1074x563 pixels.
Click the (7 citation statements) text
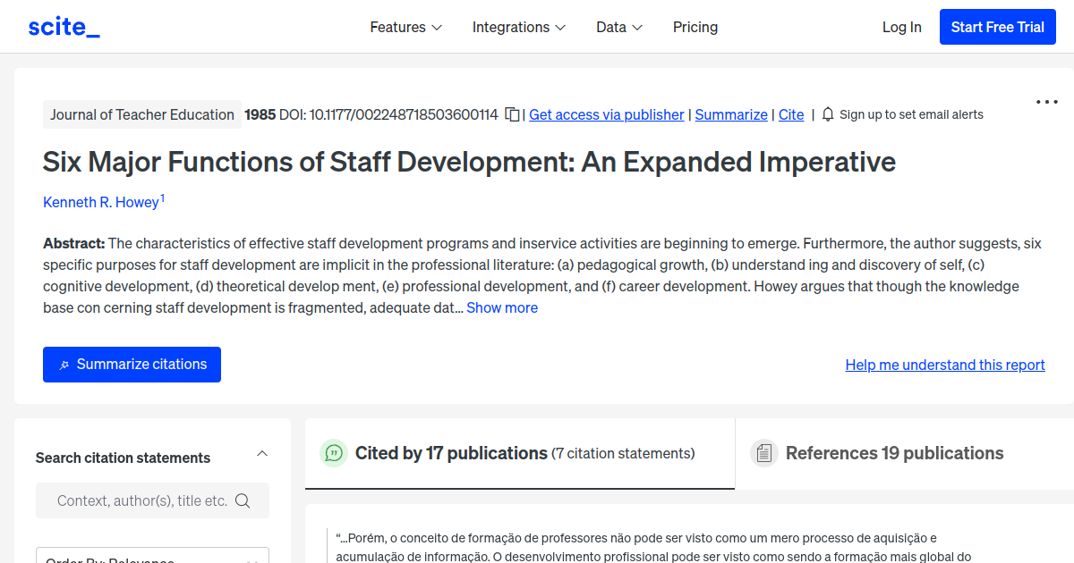[623, 453]
